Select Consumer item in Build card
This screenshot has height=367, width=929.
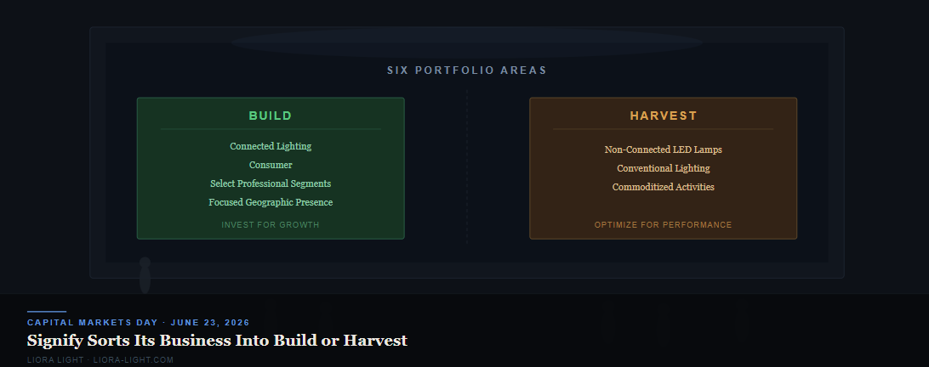click(271, 165)
